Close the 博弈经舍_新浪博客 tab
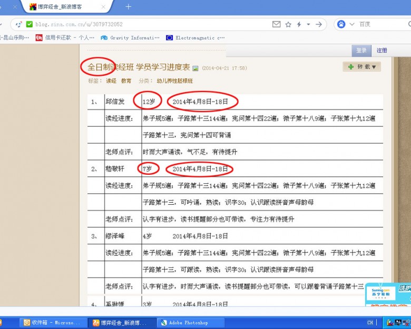This screenshot has width=411, height=329. pos(103,7)
